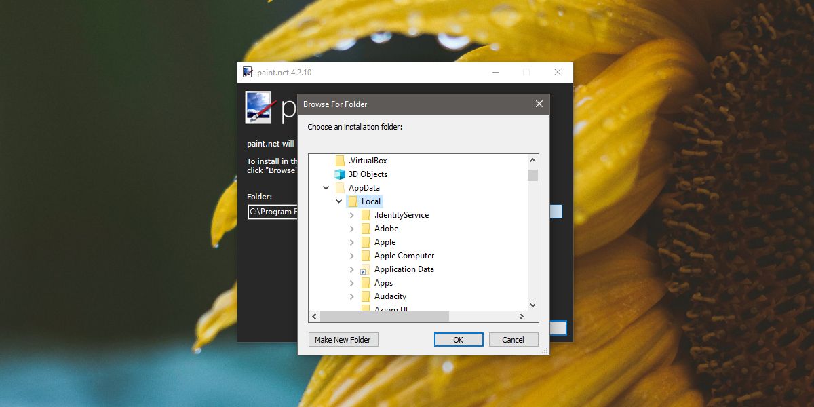Screen dimensions: 814x407
Task: Cancel the folder selection dialog
Action: tap(513, 339)
